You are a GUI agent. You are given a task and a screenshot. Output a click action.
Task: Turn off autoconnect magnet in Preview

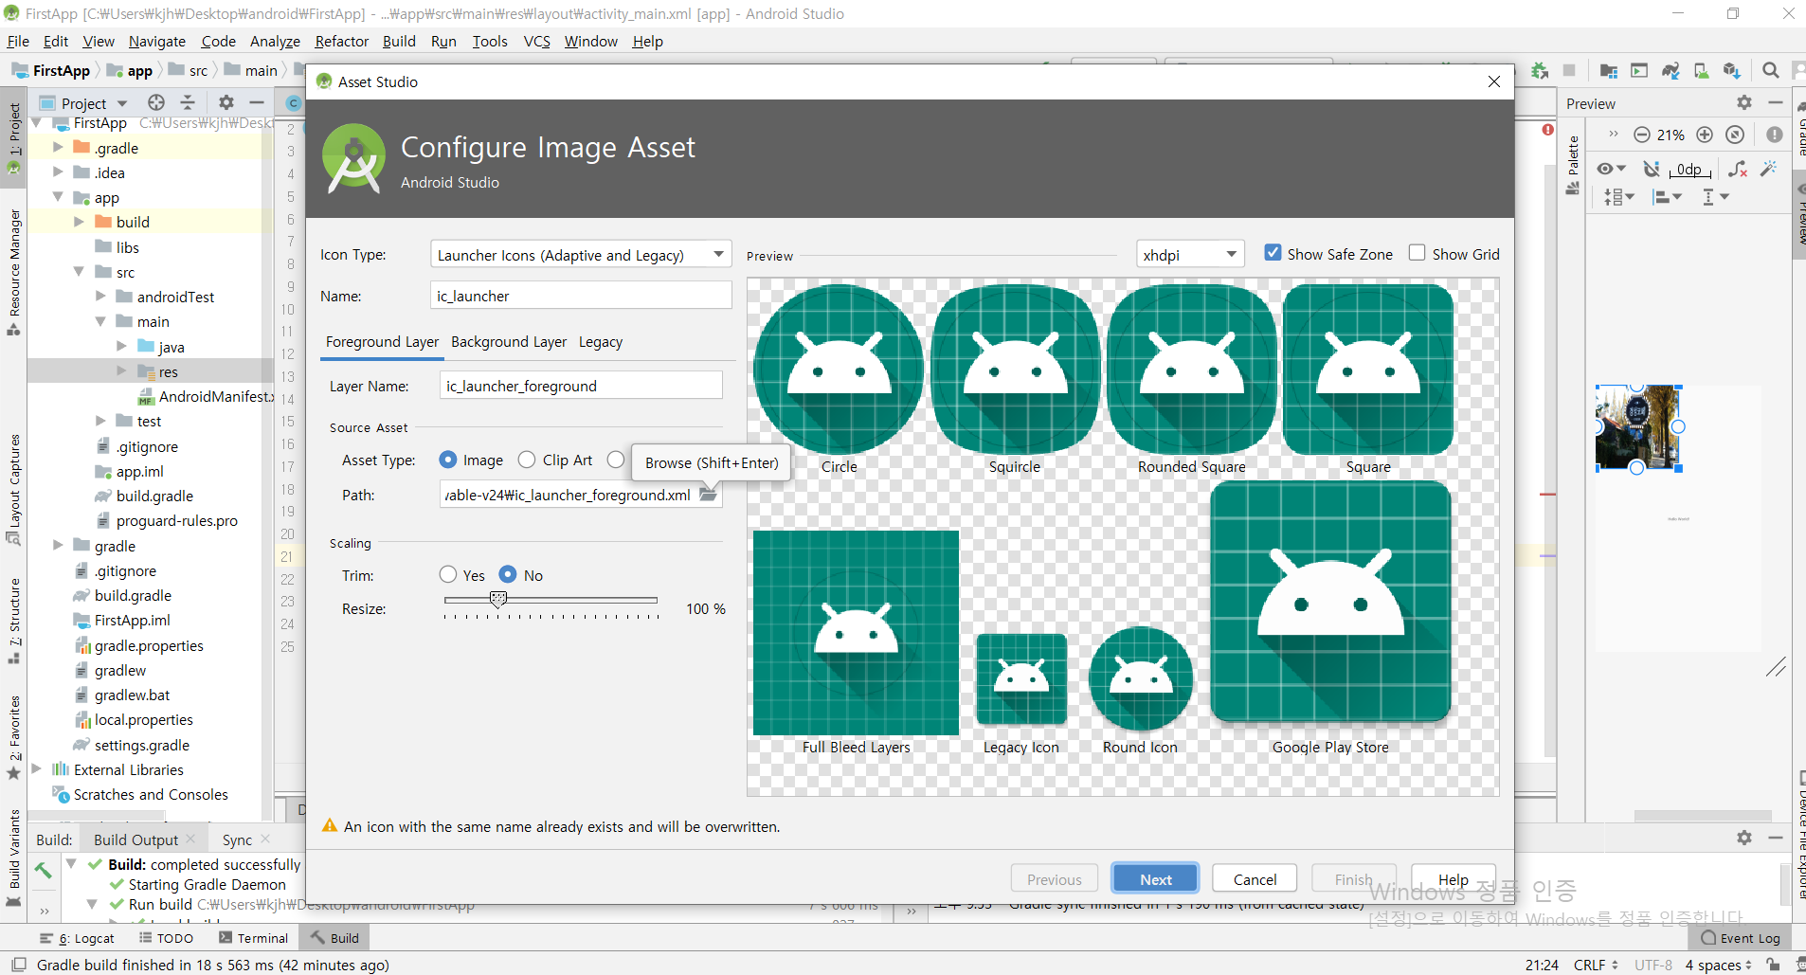click(x=1651, y=169)
